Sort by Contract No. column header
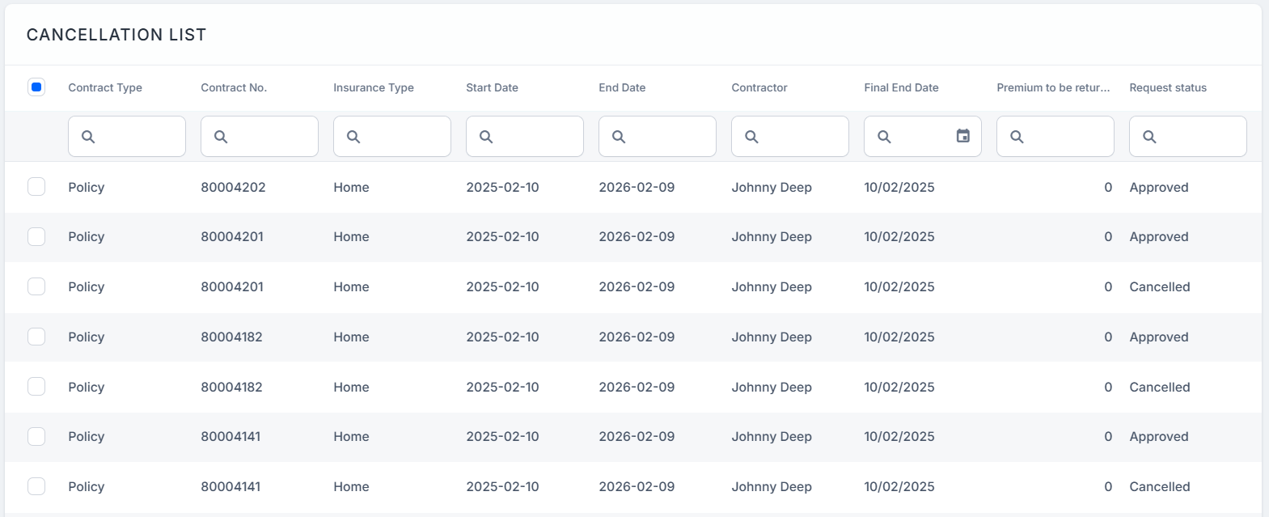Image resolution: width=1269 pixels, height=517 pixels. coord(234,87)
